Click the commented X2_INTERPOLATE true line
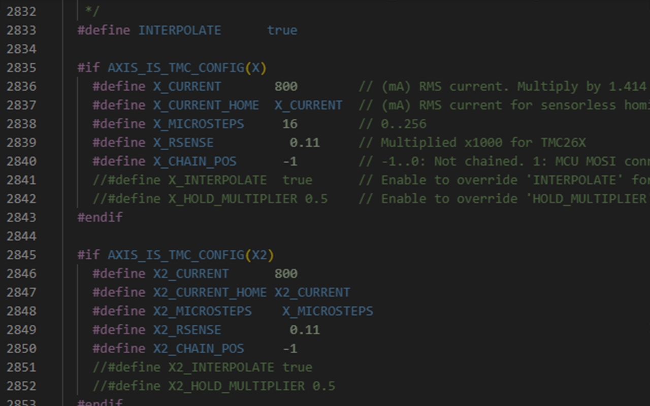The width and height of the screenshot is (650, 406). point(202,368)
